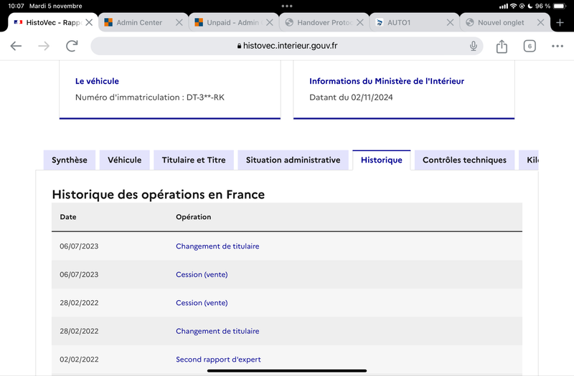The height and width of the screenshot is (376, 574).
Task: Click the Second rapport d'expert link
Action: tap(218, 360)
